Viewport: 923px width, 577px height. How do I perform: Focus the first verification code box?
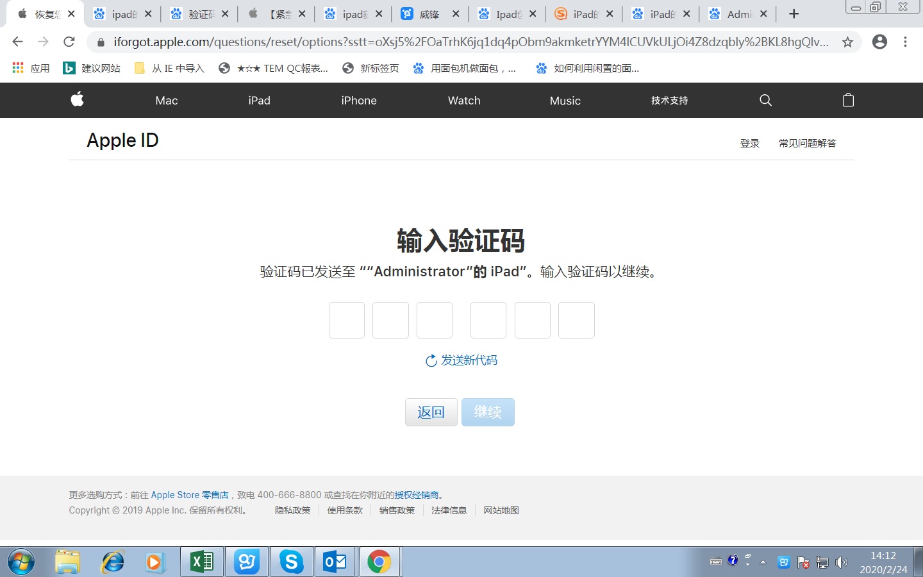pyautogui.click(x=347, y=321)
